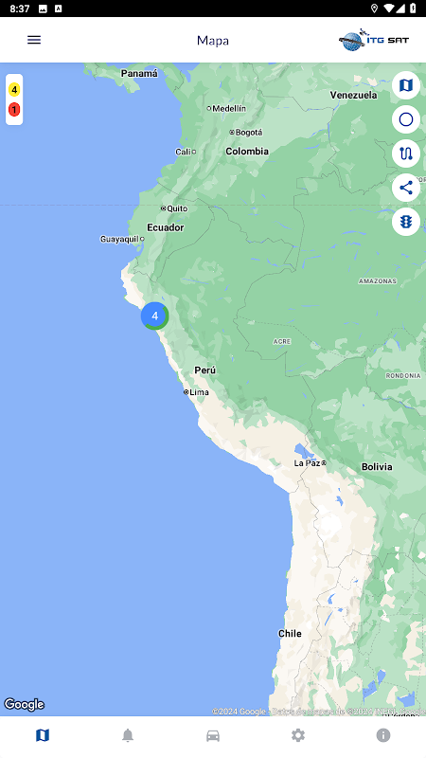
Task: Tap the ITG SAT logo
Action: [374, 40]
